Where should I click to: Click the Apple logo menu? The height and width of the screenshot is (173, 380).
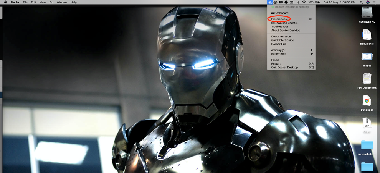(5, 2)
